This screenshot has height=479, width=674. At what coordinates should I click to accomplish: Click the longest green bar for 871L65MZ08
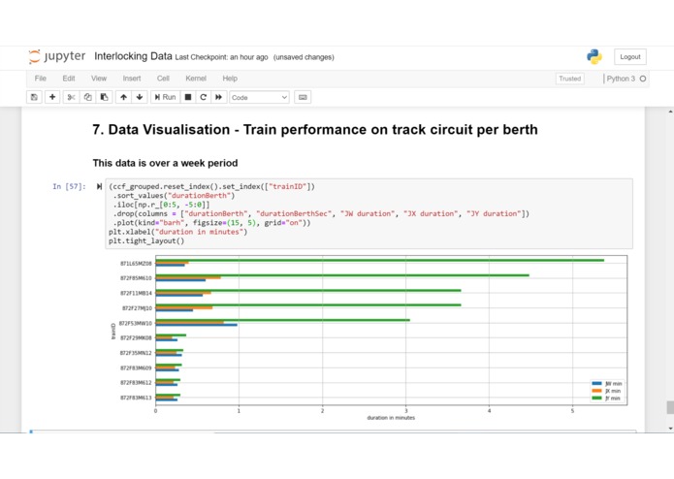(x=380, y=260)
